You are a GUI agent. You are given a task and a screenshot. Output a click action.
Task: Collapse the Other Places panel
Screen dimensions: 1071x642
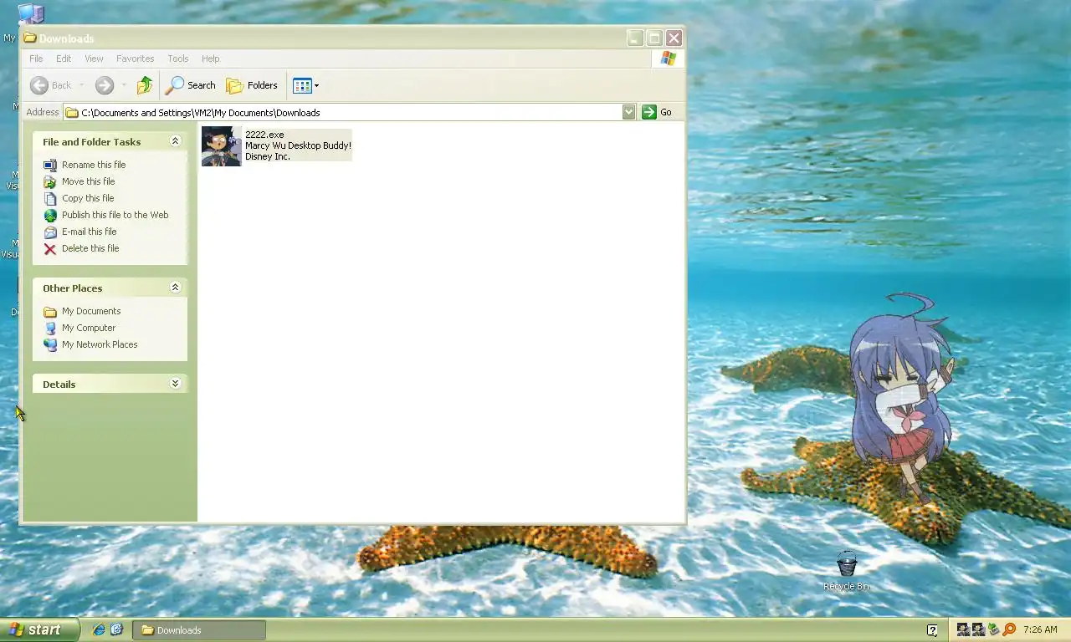coord(175,288)
